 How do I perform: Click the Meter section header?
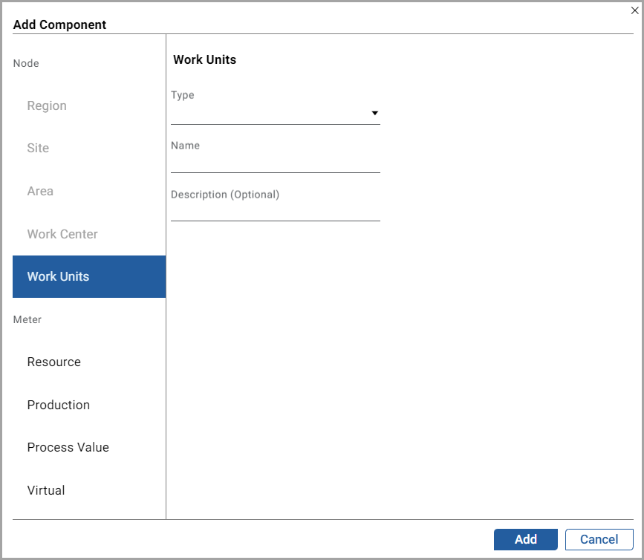click(x=27, y=320)
